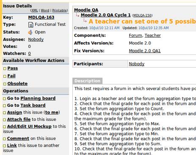Assign this issue to me
Screen dimensions: 196x155
coord(52,112)
